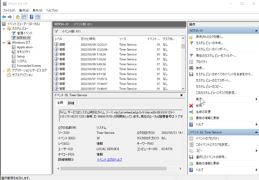
Task: Click the filter icon beside イベント数: 811
Action: (56, 31)
